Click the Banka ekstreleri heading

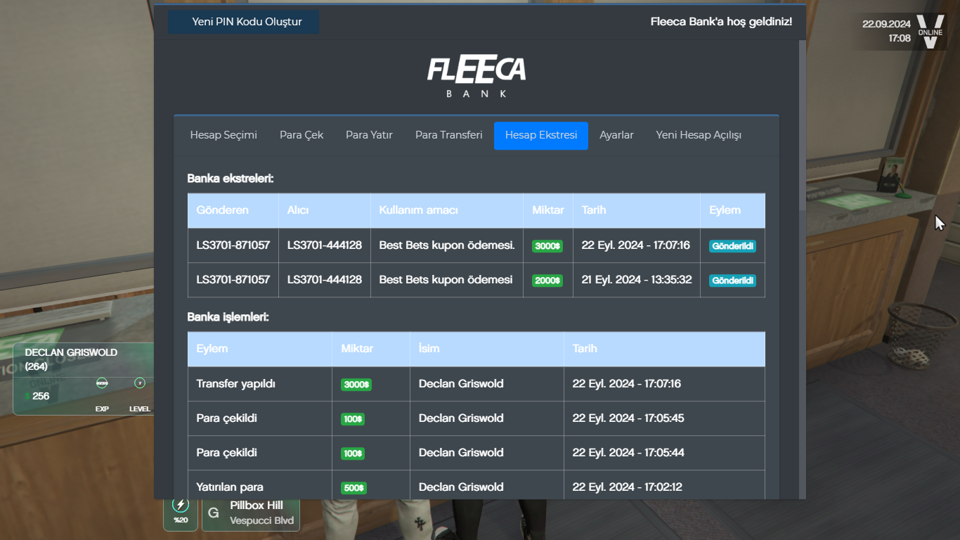pyautogui.click(x=230, y=179)
